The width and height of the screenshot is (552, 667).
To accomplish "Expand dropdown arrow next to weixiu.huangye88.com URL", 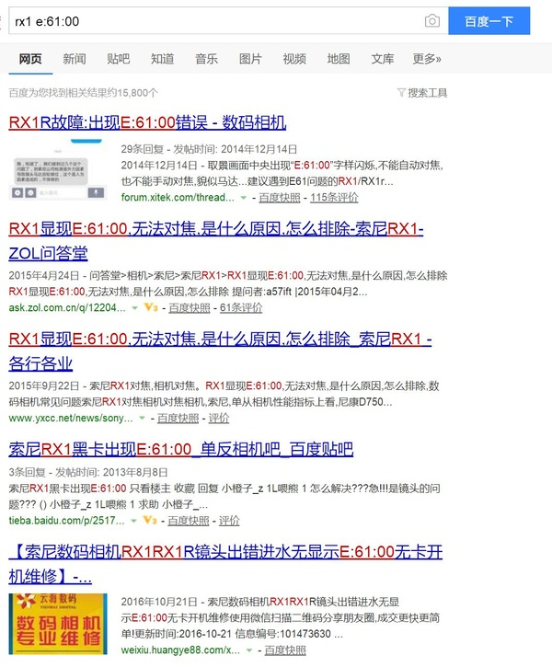I will pos(249,650).
